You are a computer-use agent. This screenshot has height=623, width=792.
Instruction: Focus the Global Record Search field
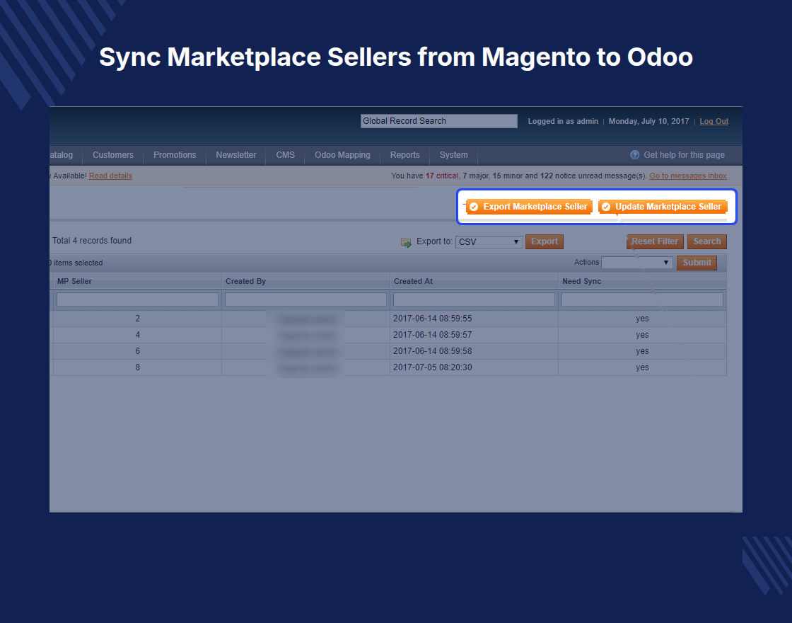pos(439,121)
